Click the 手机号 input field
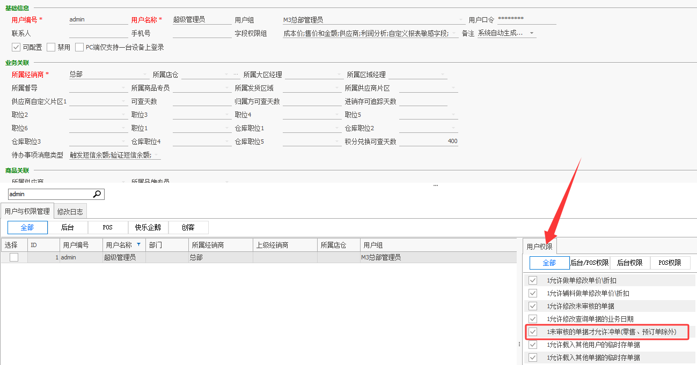Image resolution: width=697 pixels, height=365 pixels. [x=202, y=33]
